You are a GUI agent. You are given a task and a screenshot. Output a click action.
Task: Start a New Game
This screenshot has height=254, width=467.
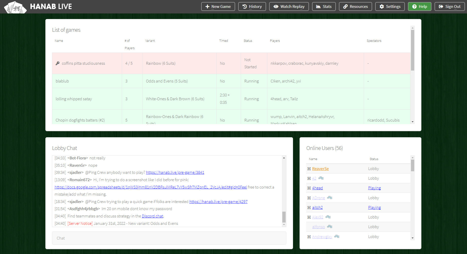218,7
